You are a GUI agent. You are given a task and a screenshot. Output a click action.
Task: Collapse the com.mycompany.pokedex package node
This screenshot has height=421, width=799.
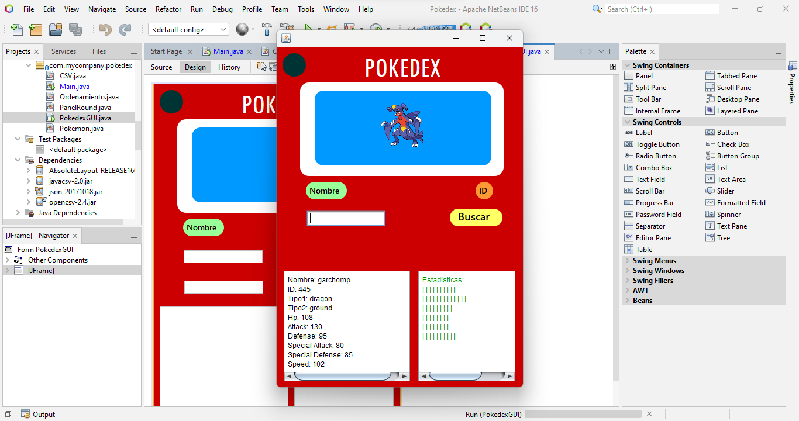[x=29, y=65]
